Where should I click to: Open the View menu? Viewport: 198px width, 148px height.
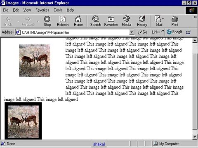27,10
